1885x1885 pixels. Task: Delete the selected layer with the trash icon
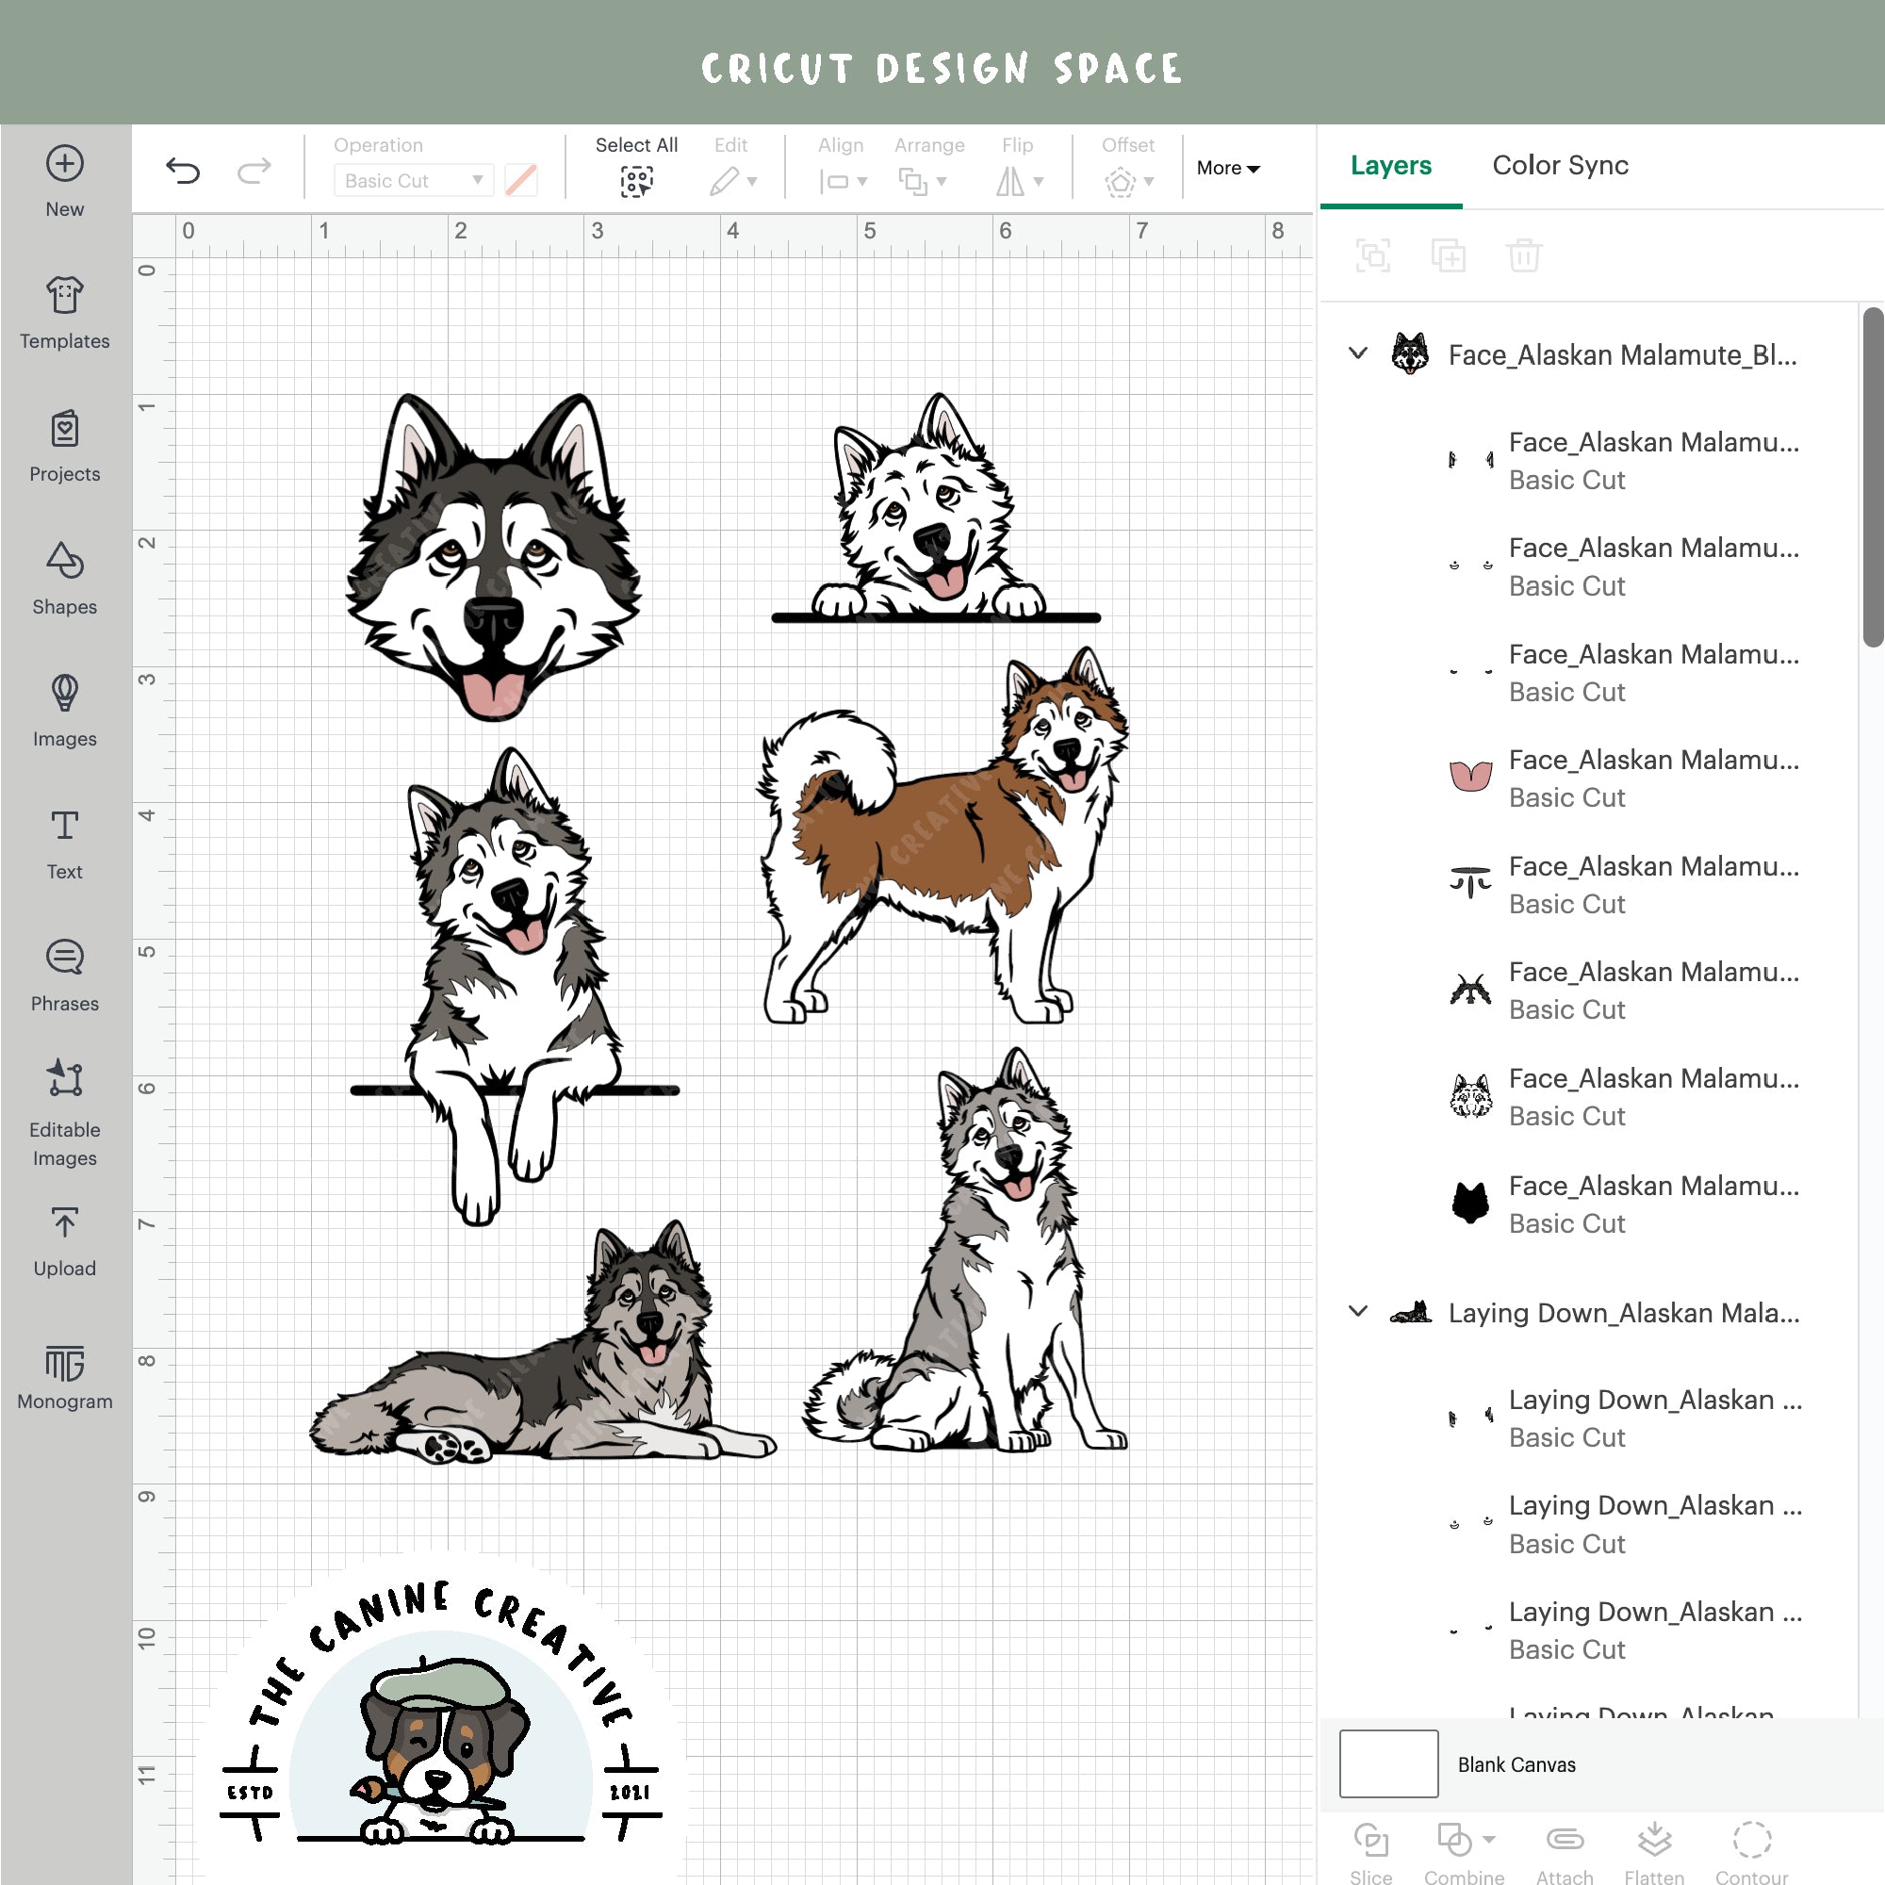coord(1522,255)
